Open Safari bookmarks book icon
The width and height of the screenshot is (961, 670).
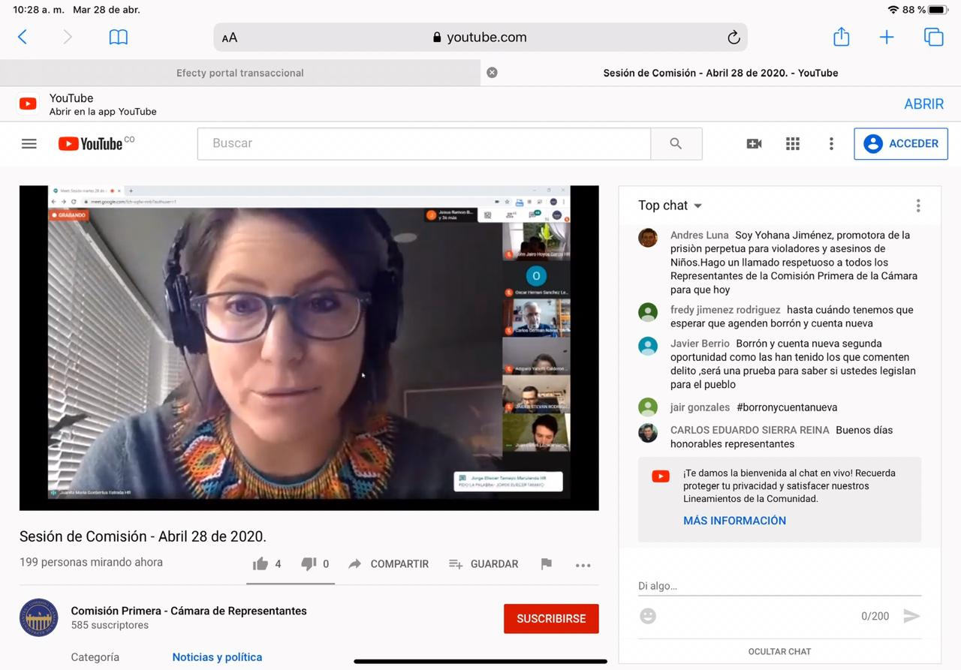(119, 38)
